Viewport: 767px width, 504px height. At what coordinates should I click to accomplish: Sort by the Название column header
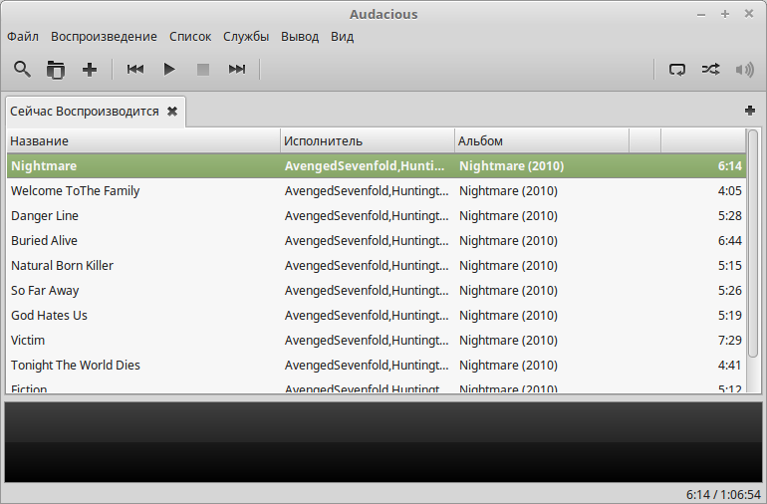click(x=143, y=140)
